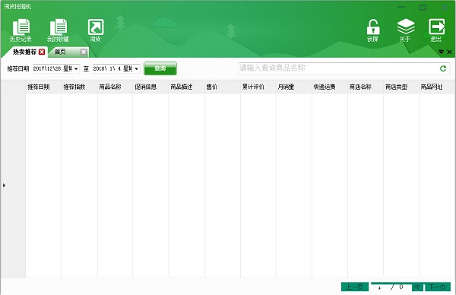Viewport: 456px width, 295px height.
Task: Close the 热卖推荐 tab with red X
Action: point(42,52)
